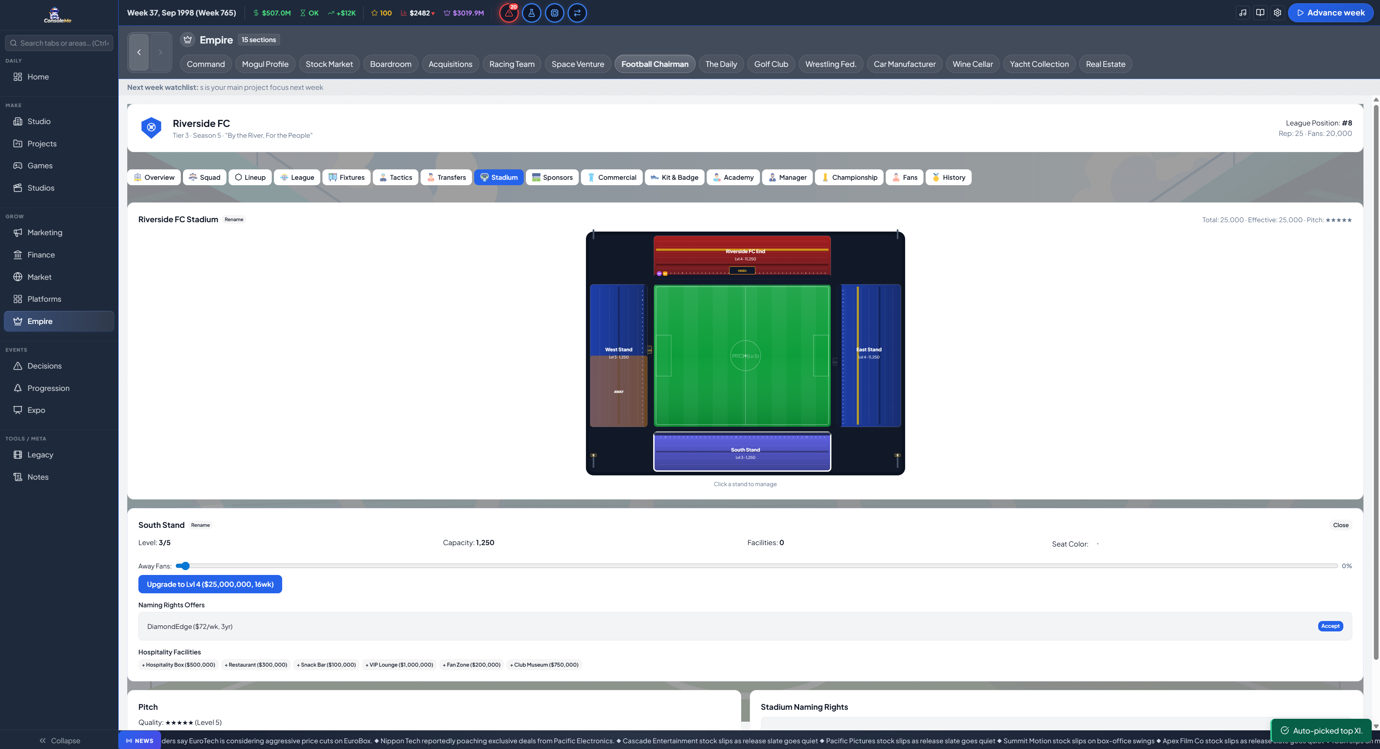Image resolution: width=1380 pixels, height=749 pixels.
Task: Accept the DiamondEdge naming rights offer
Action: click(x=1330, y=626)
